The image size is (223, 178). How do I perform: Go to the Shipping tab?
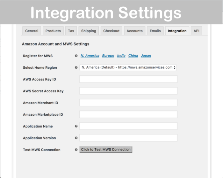89,31
